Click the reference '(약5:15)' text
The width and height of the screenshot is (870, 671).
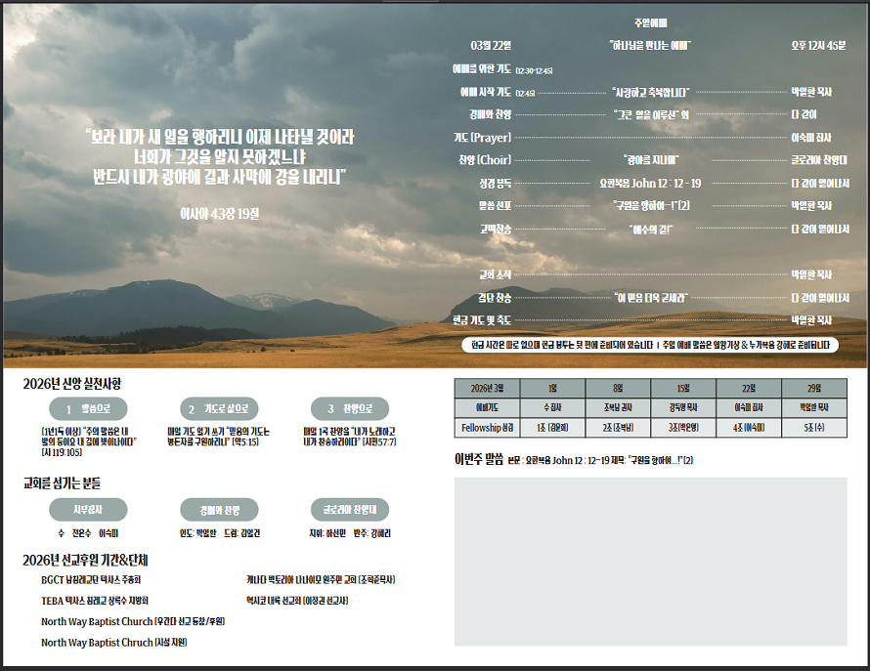244,442
